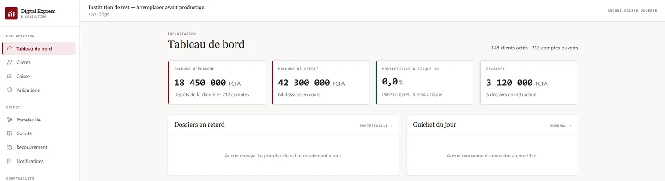Click 'TEST · Siège' subtitle in header
The width and height of the screenshot is (665, 181).
point(99,14)
